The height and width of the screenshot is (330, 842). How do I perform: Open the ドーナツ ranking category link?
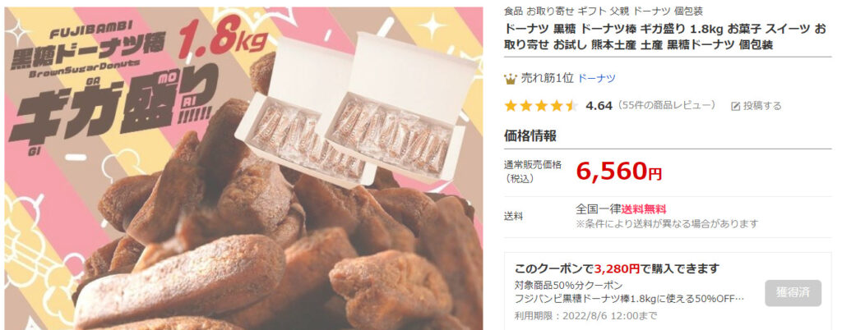pos(597,79)
